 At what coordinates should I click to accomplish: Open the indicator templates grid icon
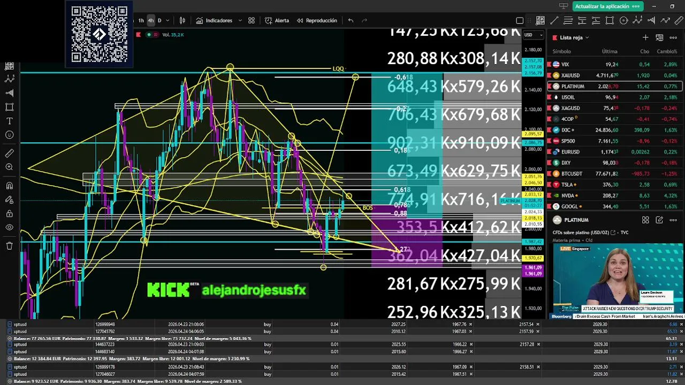(x=252, y=20)
